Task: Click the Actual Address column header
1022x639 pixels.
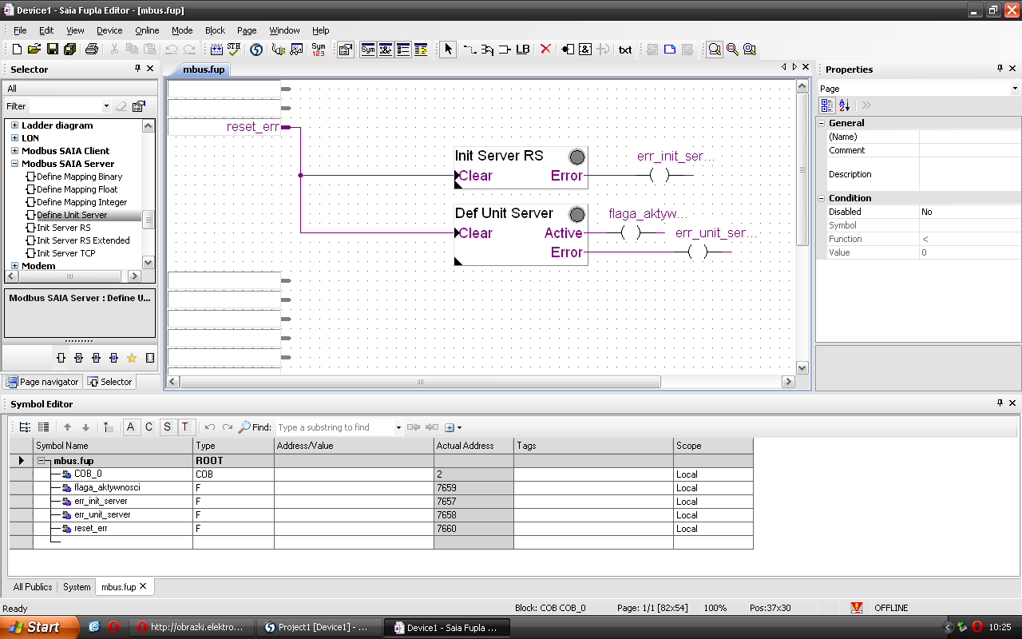Action: tap(474, 446)
